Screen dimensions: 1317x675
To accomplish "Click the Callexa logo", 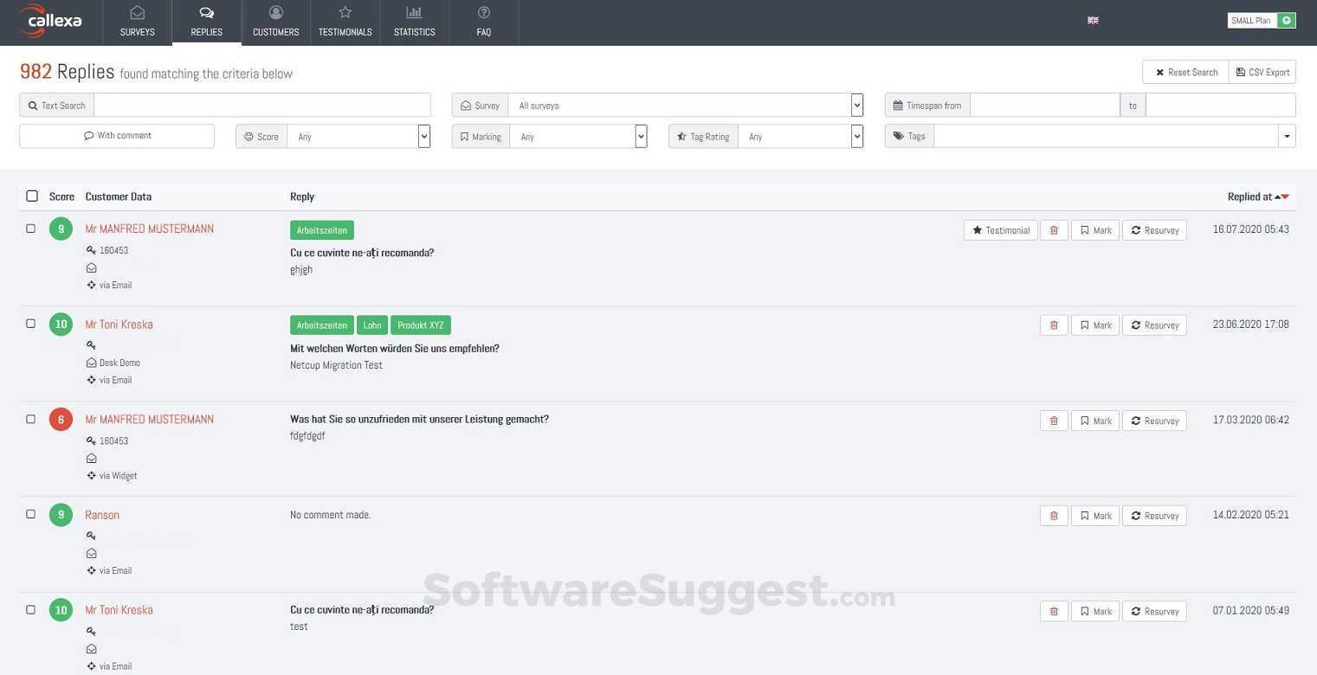I will click(50, 21).
